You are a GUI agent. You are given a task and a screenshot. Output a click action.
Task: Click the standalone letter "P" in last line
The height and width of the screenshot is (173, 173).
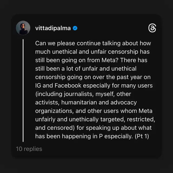(101, 136)
